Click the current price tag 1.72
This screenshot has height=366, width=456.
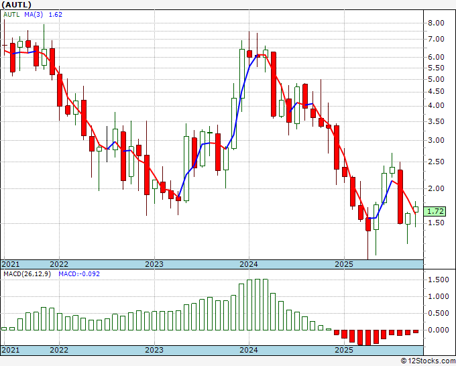pos(436,211)
